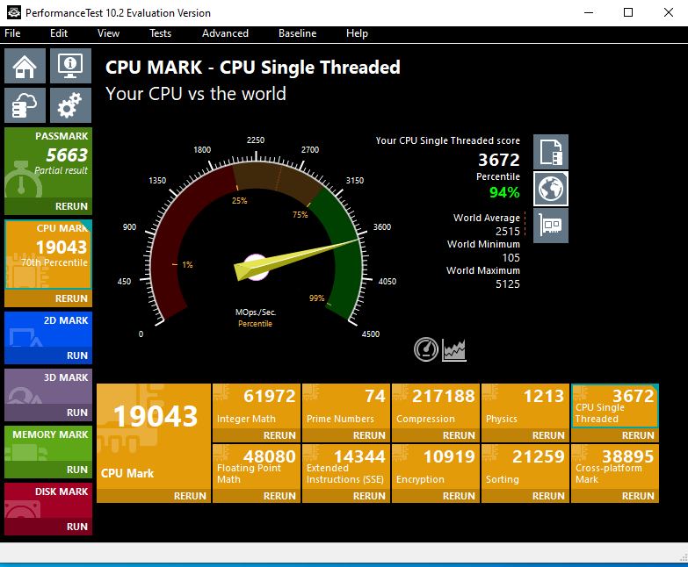The width and height of the screenshot is (688, 567).
Task: Select the Prime Numbers 74 tile
Action: click(x=345, y=406)
